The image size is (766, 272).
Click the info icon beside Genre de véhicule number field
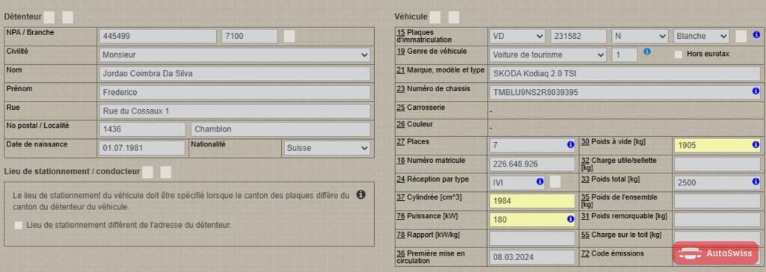[647, 52]
